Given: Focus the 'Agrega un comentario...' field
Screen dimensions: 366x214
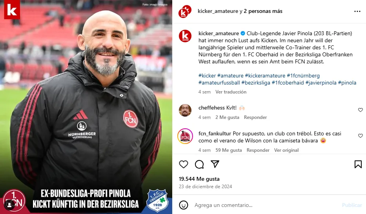Looking at the screenshot, I should point(266,205).
